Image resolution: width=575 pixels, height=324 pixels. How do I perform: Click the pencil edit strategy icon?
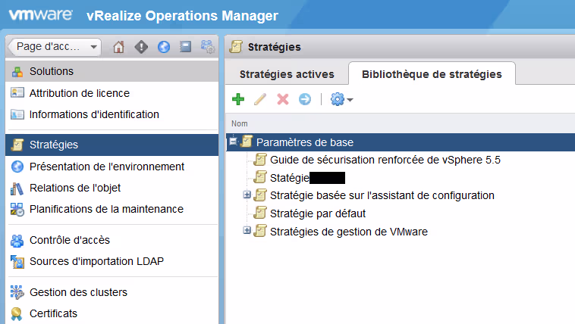pyautogui.click(x=260, y=99)
